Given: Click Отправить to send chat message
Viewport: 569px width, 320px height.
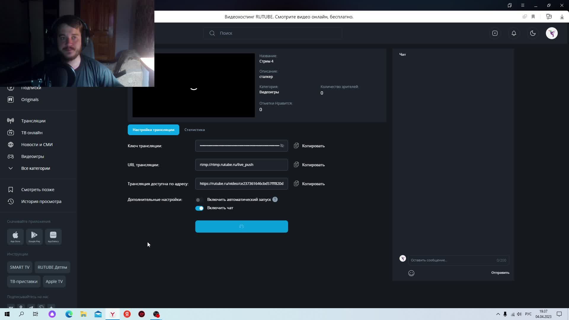Looking at the screenshot, I should [500, 273].
